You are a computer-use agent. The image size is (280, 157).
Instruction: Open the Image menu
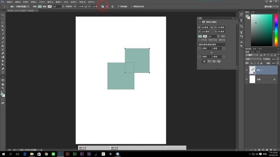tap(26, 2)
